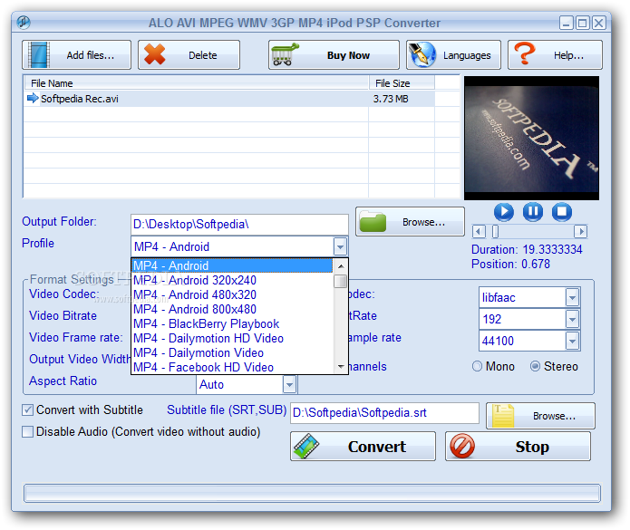Open the 192 audio bitrate dropdown
The width and height of the screenshot is (630, 530).
572,319
